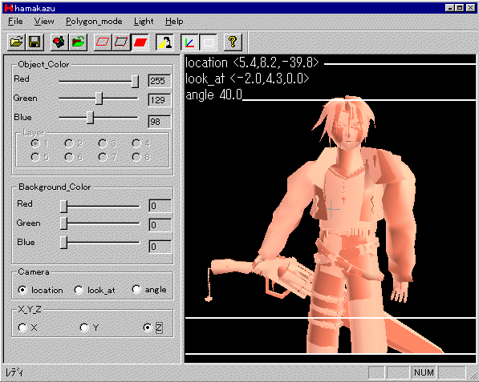Viewport: 479px width, 382px height.
Task: Choose the X axis radio button
Action: point(22,328)
